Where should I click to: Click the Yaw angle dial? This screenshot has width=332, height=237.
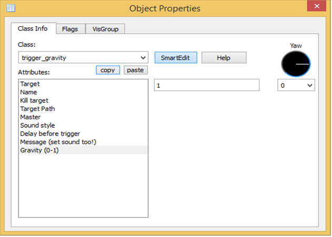(296, 64)
